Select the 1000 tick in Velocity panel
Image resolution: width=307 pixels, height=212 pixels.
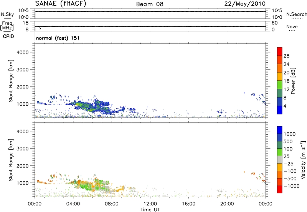tap(22, 183)
